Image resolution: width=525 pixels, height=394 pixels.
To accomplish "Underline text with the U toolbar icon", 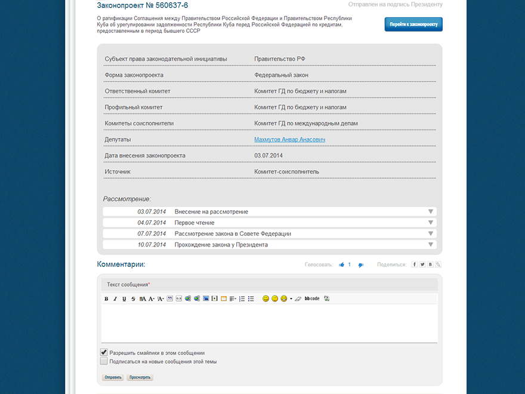I will point(124,299).
